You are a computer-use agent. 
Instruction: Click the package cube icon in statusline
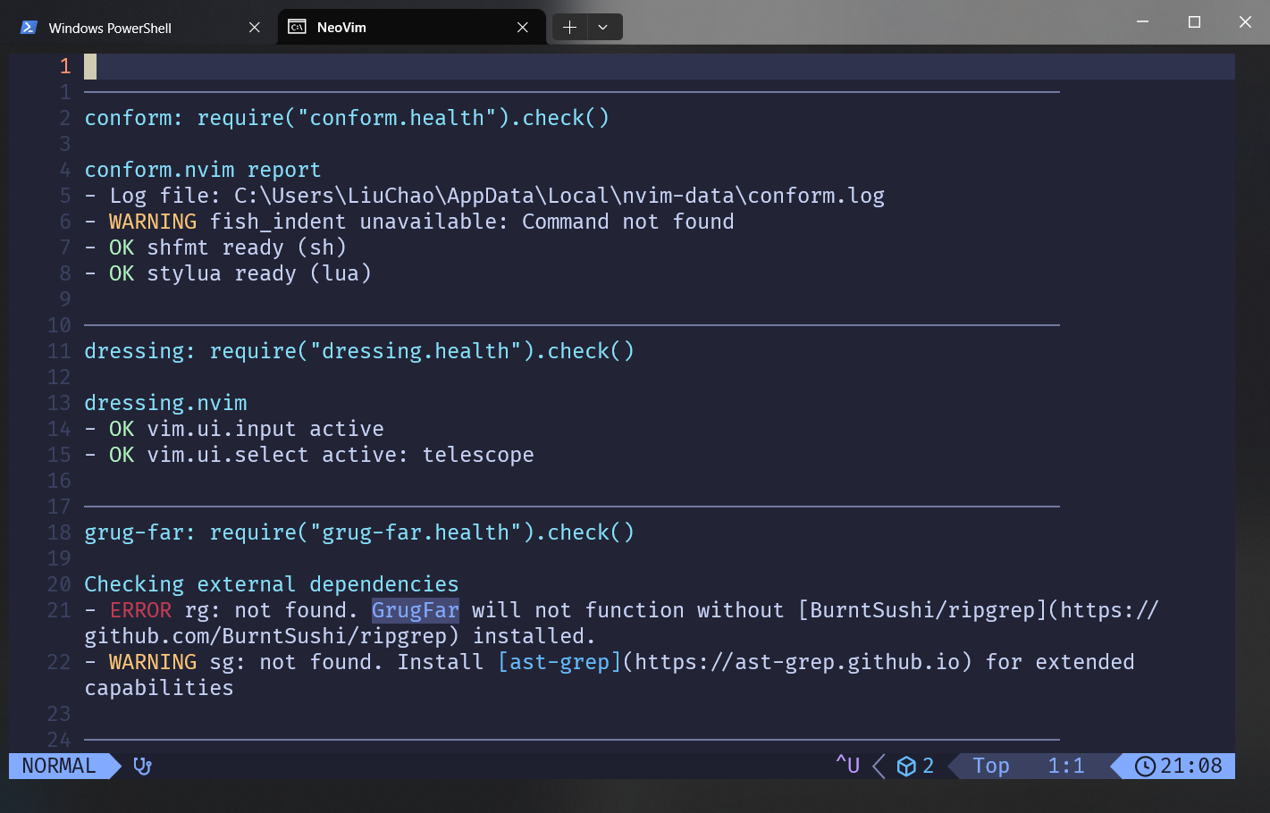[906, 767]
